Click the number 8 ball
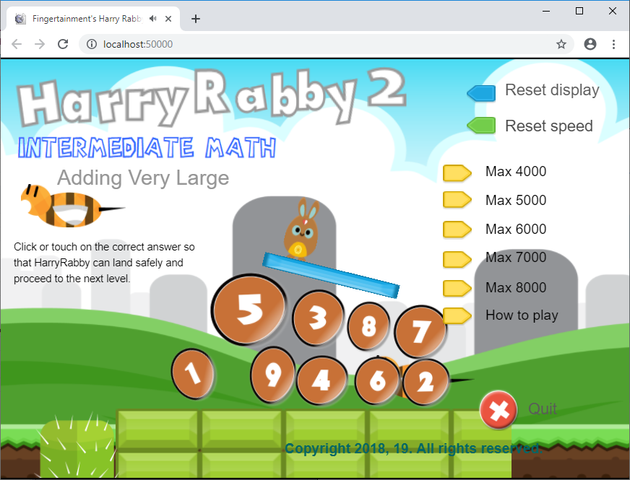Image resolution: width=630 pixels, height=480 pixels. [x=368, y=326]
